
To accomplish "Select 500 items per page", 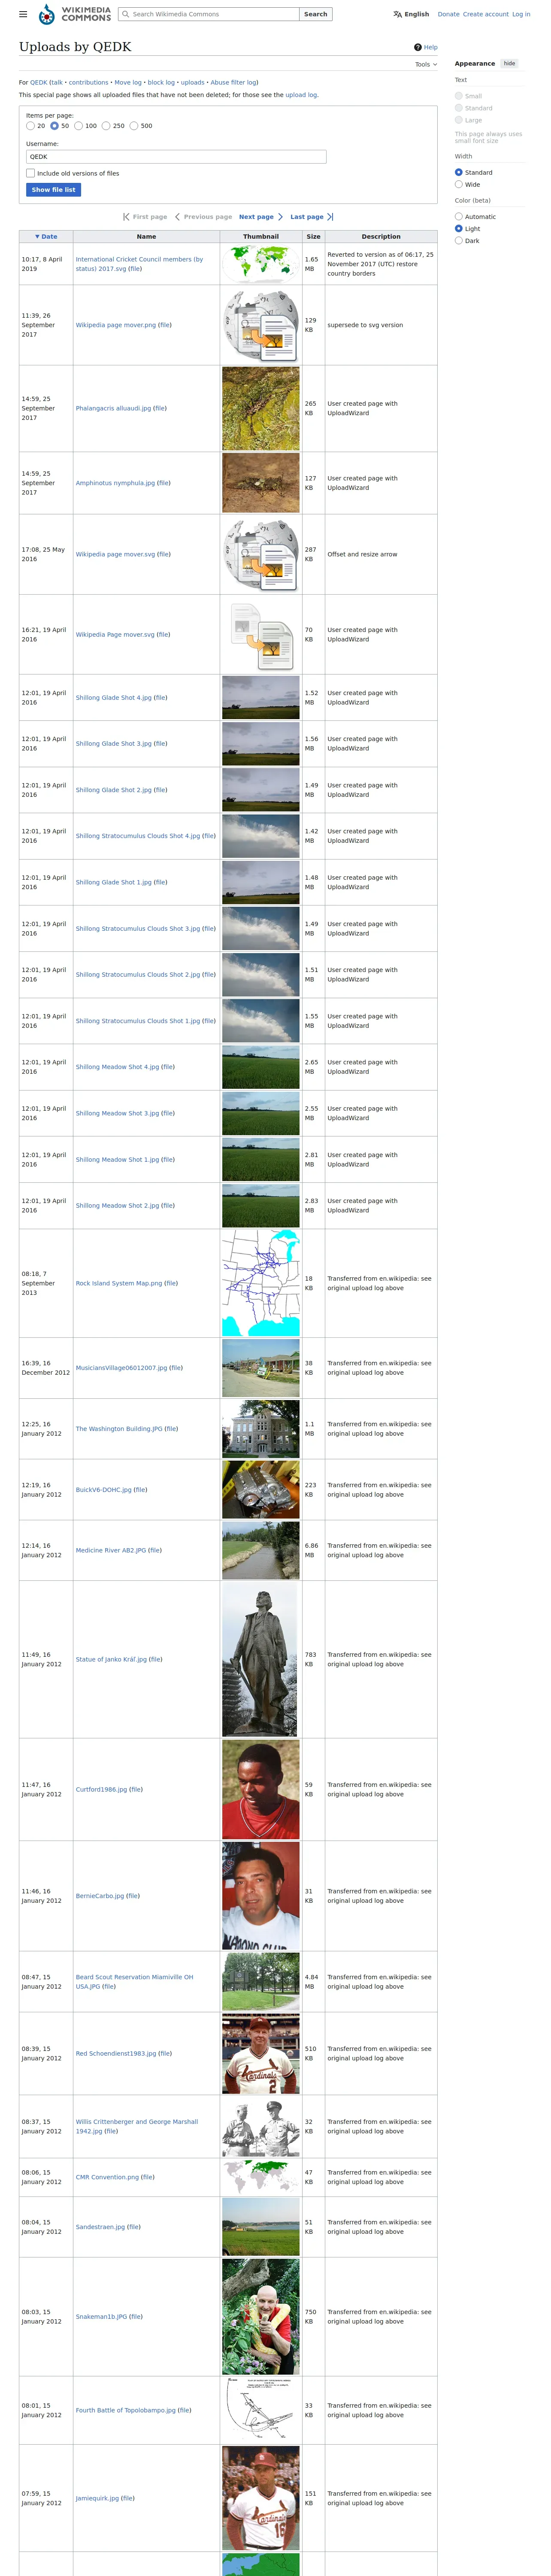I will pyautogui.click(x=134, y=126).
